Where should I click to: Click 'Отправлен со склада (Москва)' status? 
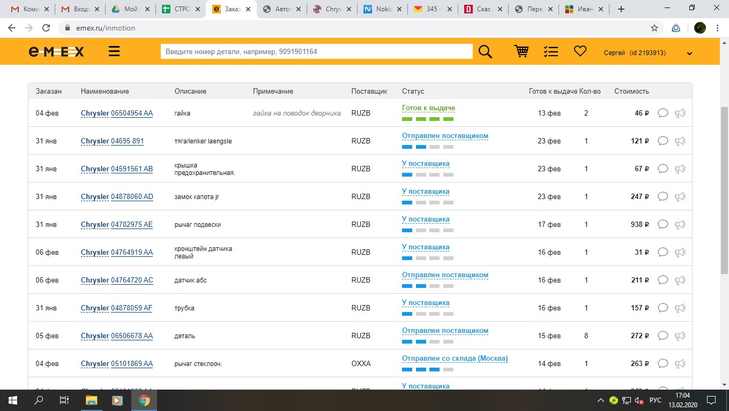pos(455,359)
